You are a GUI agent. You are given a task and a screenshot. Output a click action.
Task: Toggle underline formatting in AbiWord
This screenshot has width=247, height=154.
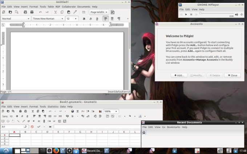point(97,18)
